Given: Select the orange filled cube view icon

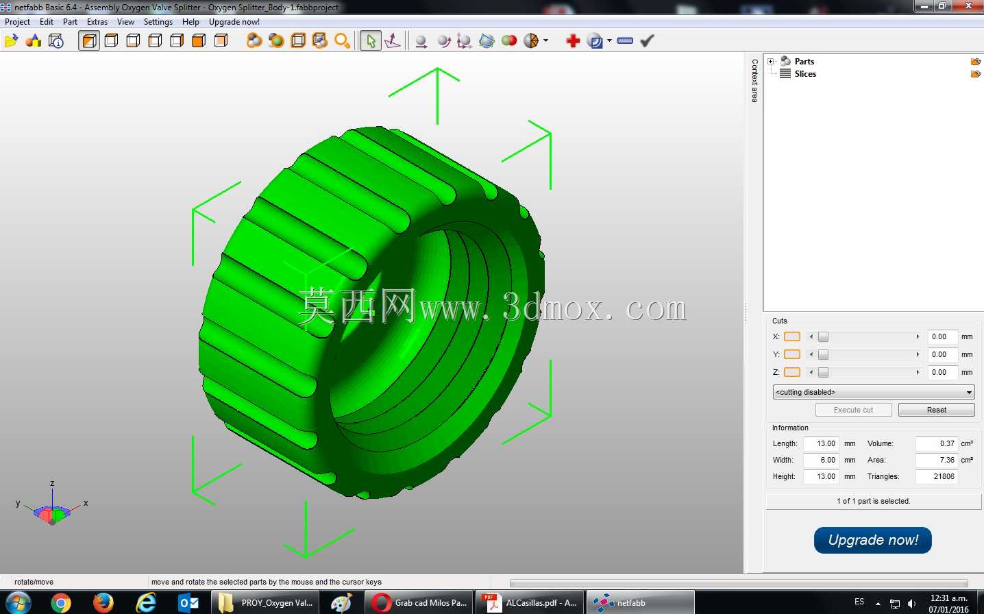Looking at the screenshot, I should (199, 41).
